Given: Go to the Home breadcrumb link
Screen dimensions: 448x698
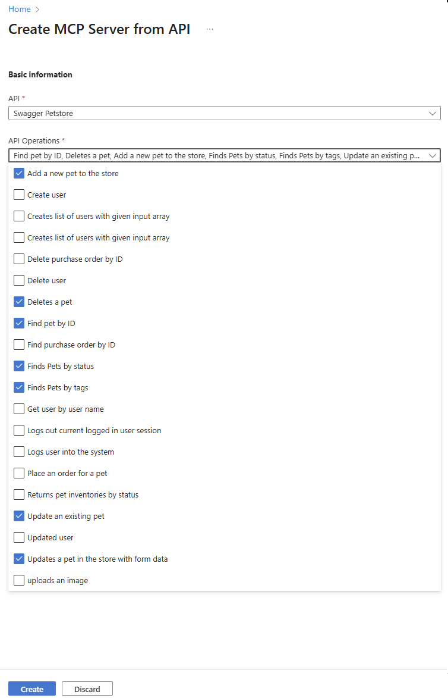Looking at the screenshot, I should tap(20, 9).
